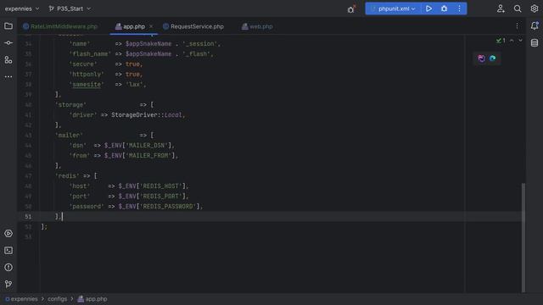Click line number 51 in gutter
Viewport: 543px width, 305px height.
28,217
